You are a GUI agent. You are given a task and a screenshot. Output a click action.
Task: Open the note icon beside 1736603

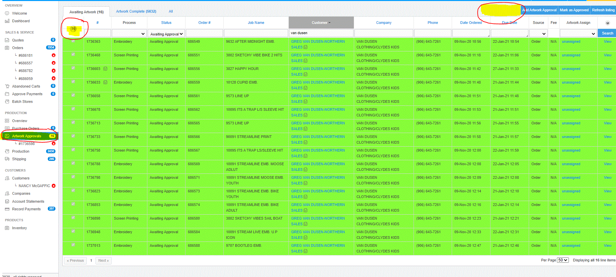(x=105, y=69)
